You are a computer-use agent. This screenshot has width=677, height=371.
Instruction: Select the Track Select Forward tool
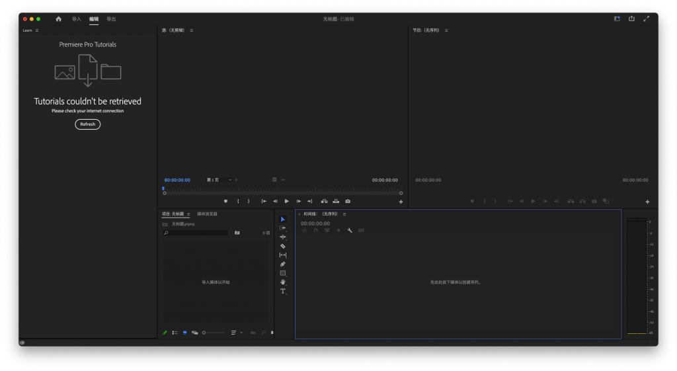tap(283, 228)
